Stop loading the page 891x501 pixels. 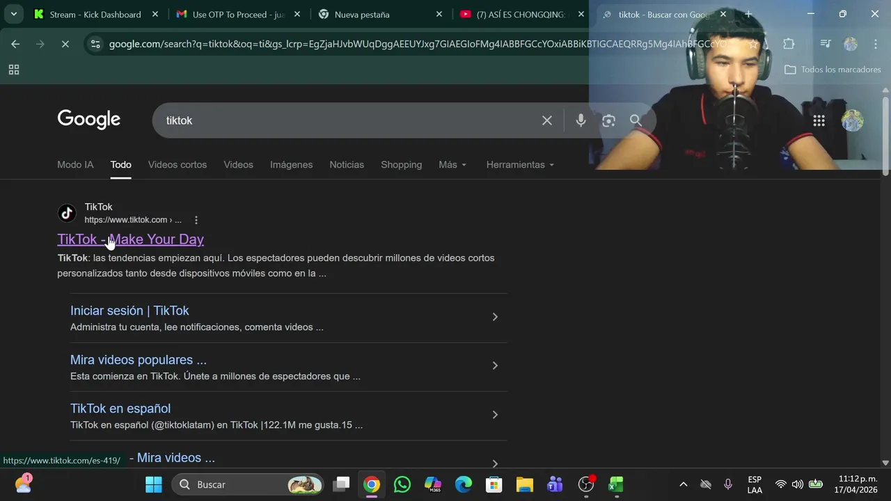pos(65,44)
